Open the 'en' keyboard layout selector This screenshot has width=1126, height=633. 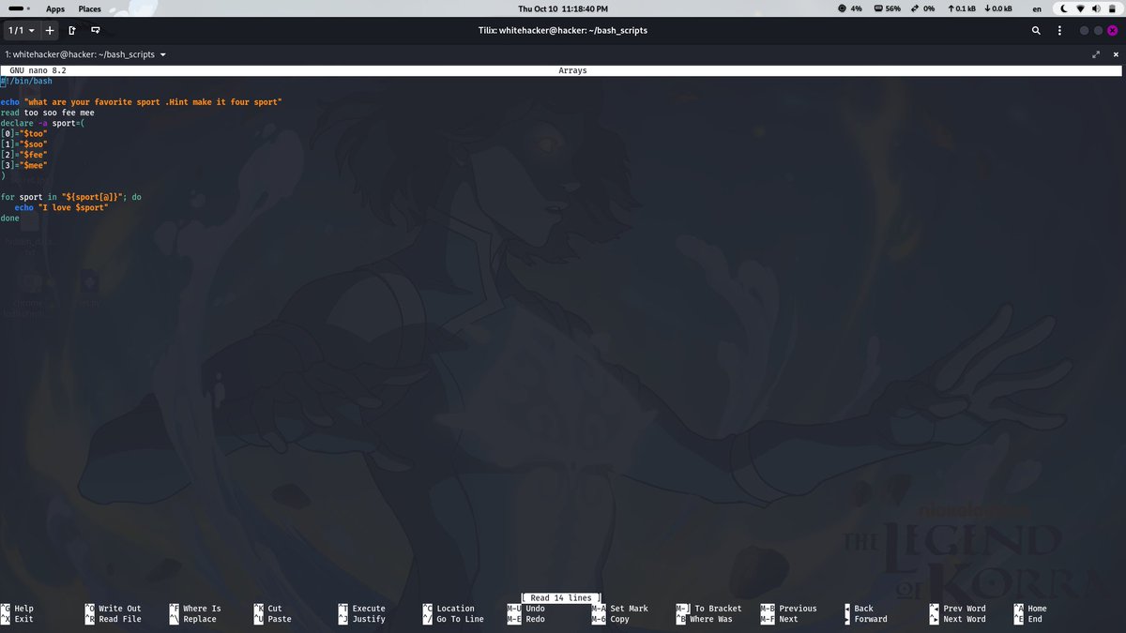(x=1037, y=8)
